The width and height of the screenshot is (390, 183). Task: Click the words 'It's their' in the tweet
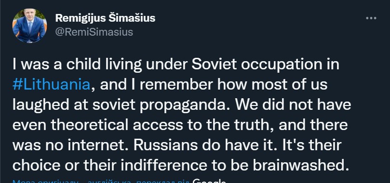(x=311, y=145)
